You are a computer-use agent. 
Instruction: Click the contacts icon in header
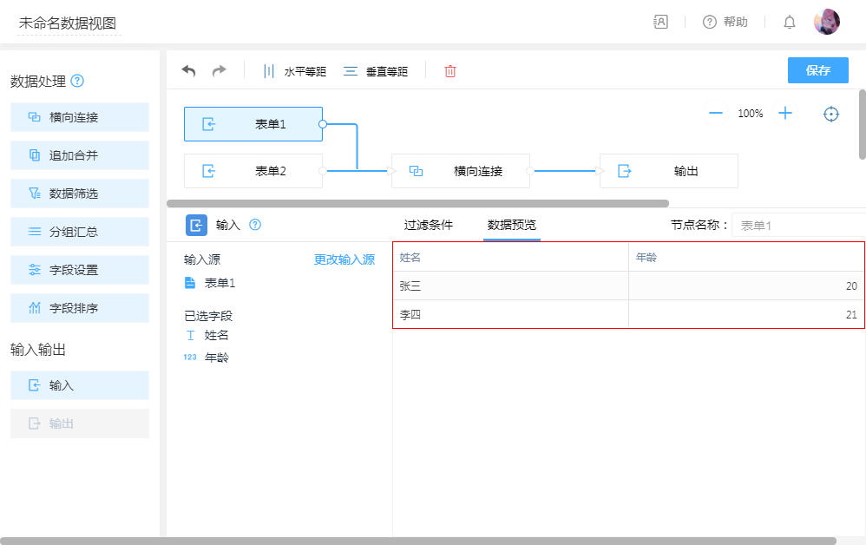pyautogui.click(x=661, y=23)
